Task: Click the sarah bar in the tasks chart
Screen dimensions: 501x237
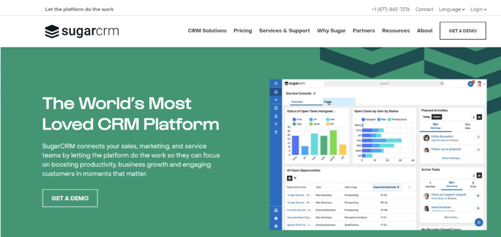Action: 333,142
